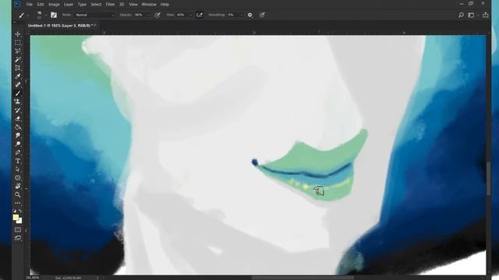Open the blend Mode Normal dropdown
This screenshot has width=499, height=280.
tap(95, 15)
